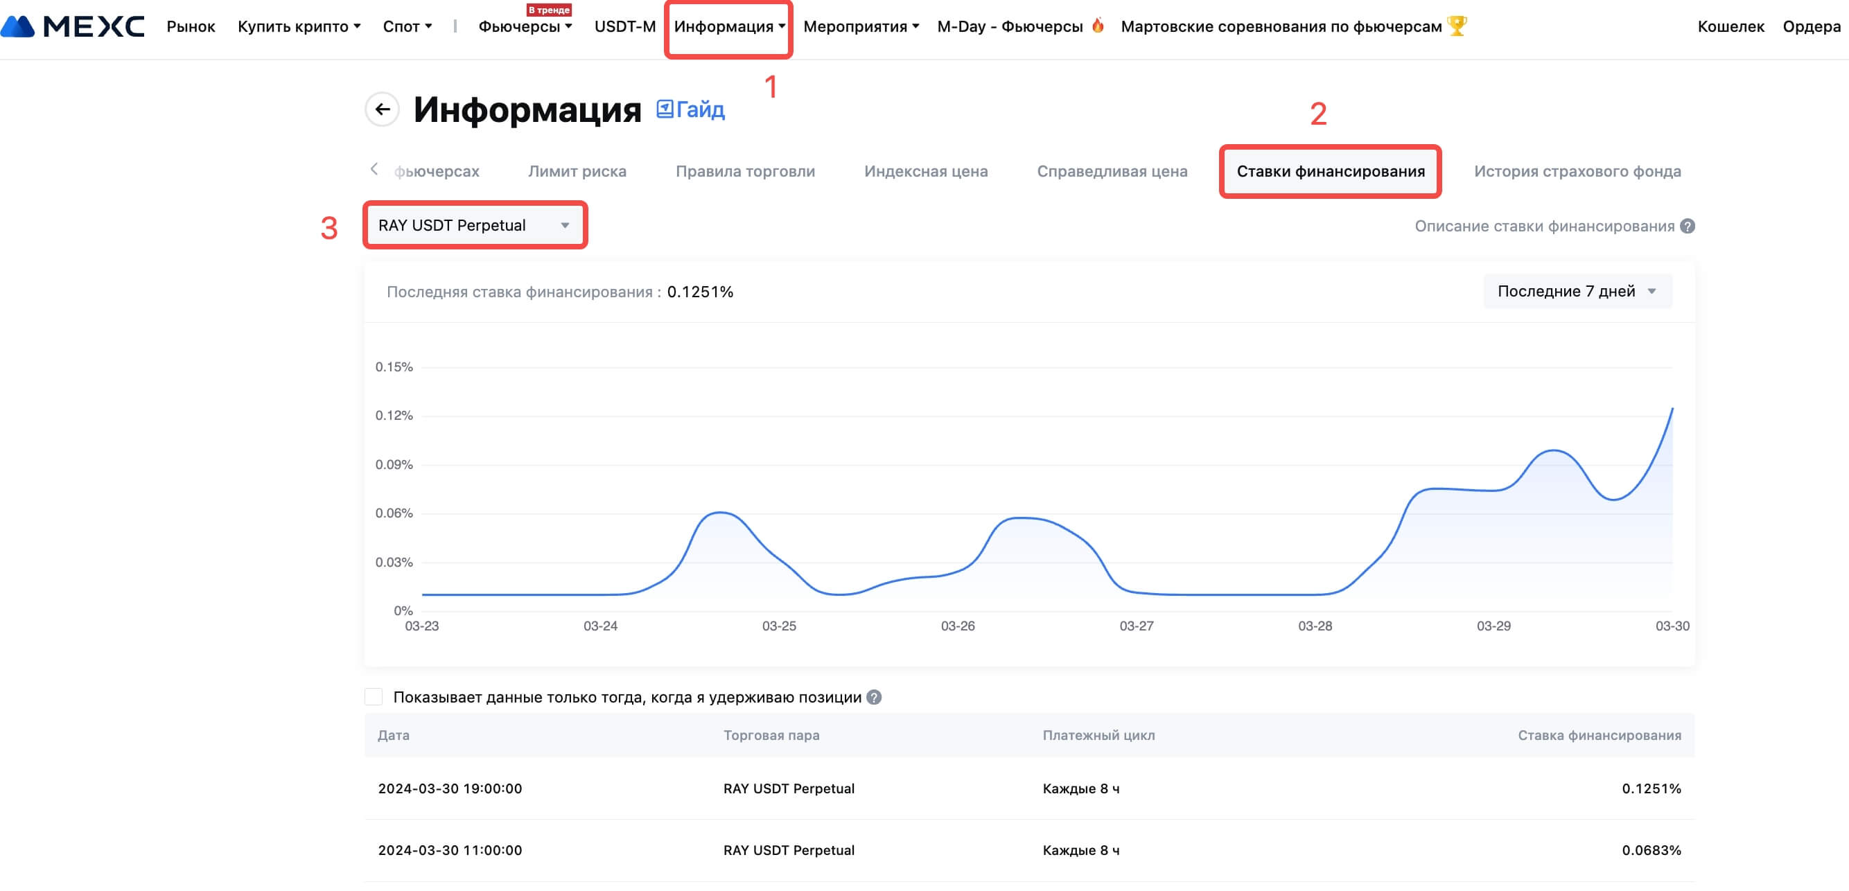
Task: Open the Купить крипто menu
Action: (299, 26)
